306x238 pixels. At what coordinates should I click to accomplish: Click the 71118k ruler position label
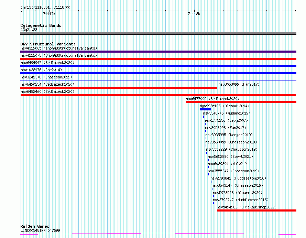194,14
